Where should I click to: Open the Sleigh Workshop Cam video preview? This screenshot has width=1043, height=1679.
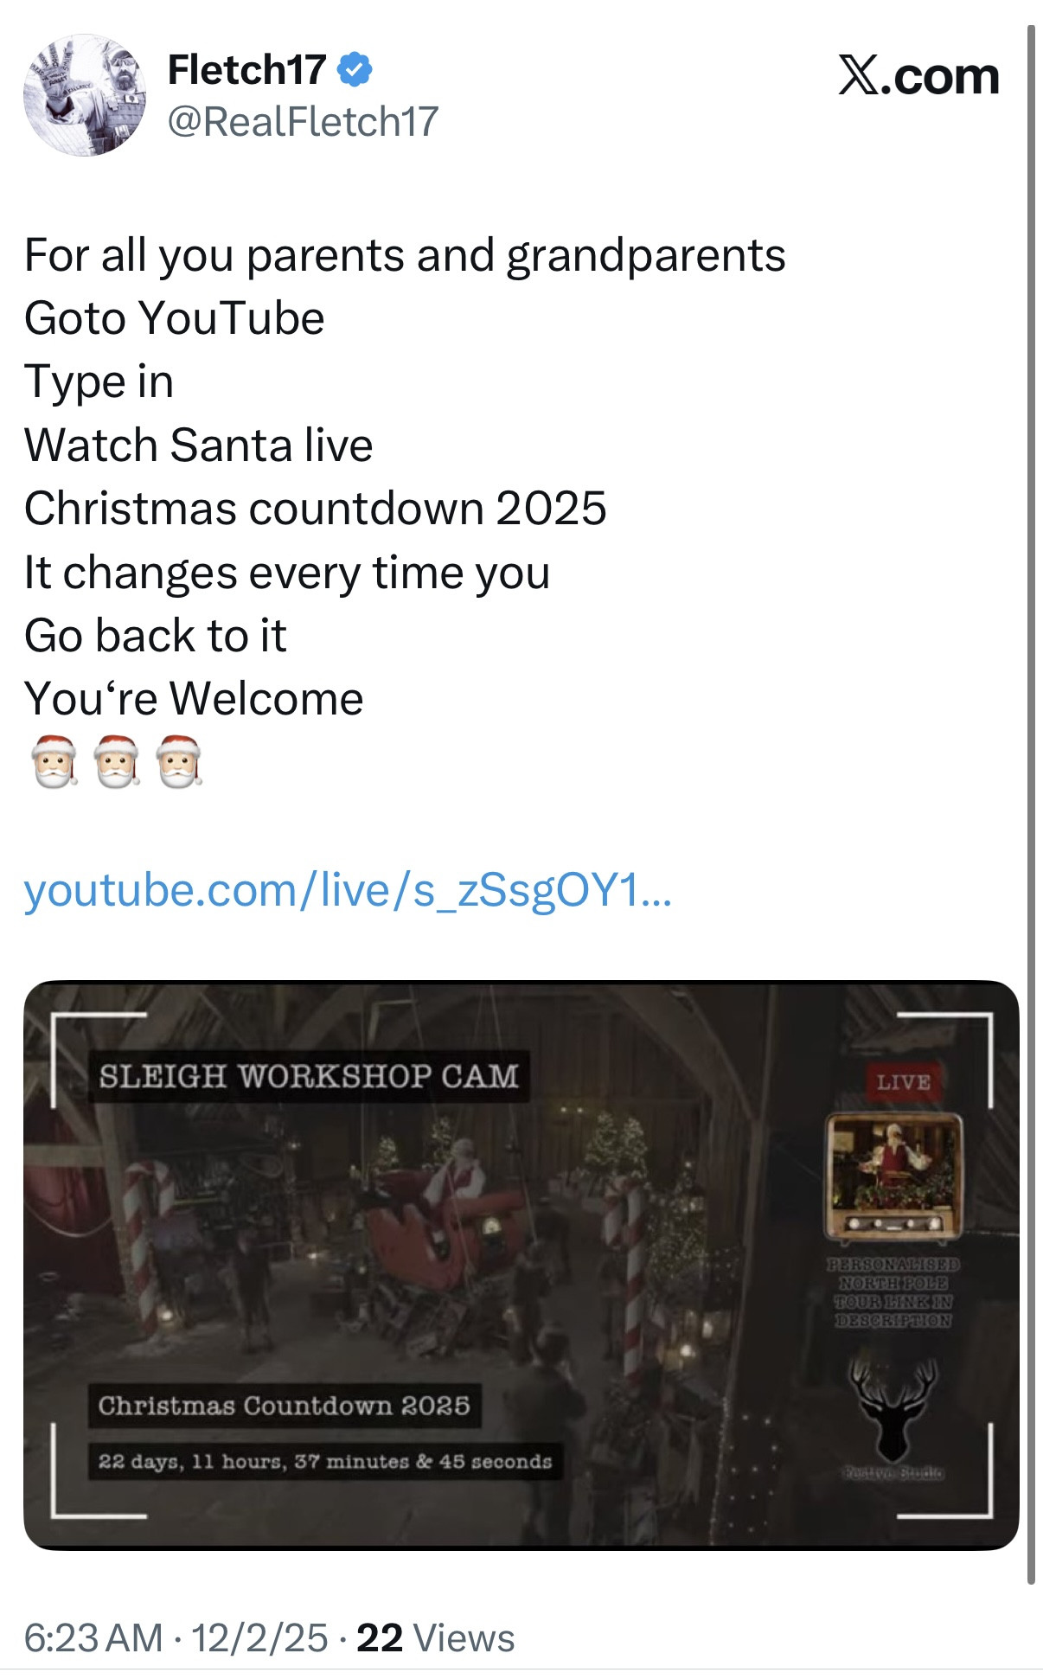[x=521, y=1265]
